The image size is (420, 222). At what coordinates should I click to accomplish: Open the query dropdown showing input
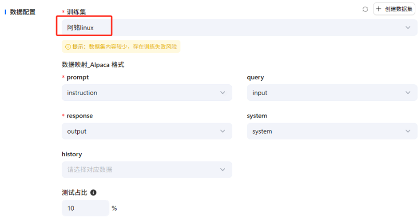(x=332, y=93)
